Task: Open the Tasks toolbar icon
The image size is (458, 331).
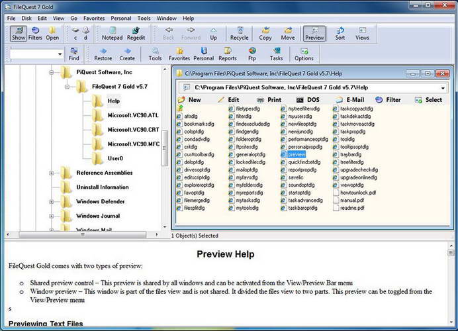Action: (x=276, y=54)
